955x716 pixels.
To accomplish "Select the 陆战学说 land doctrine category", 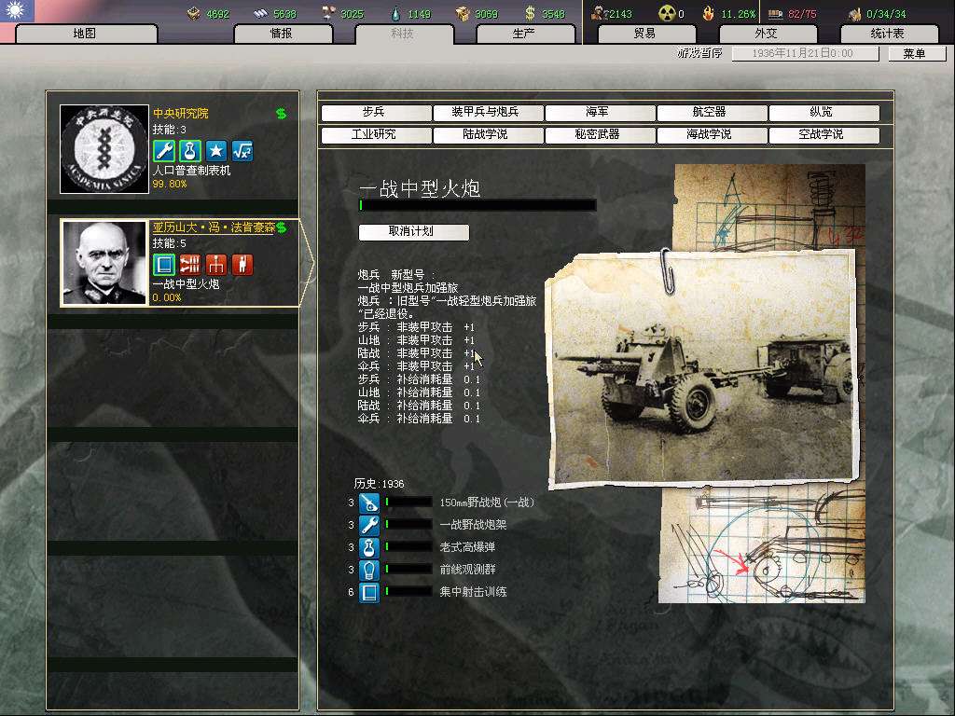I will [x=488, y=134].
